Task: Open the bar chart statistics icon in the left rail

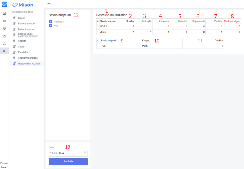Action: 4,13
